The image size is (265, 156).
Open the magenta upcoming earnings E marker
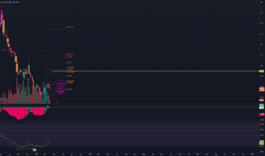pyautogui.click(x=57, y=102)
